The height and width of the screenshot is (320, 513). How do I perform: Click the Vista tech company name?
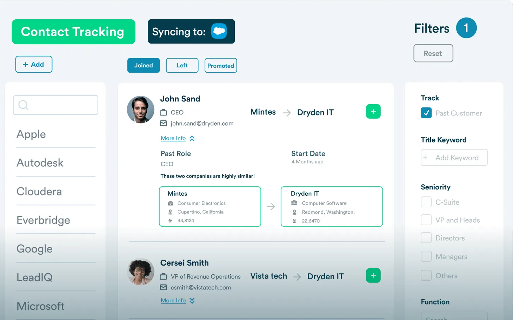click(269, 276)
